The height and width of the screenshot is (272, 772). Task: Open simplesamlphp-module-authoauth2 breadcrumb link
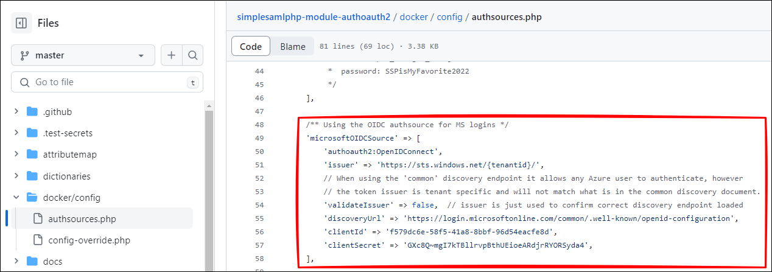(314, 17)
